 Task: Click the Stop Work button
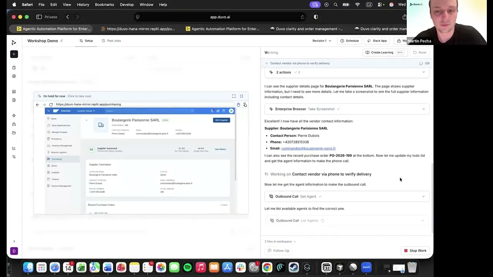415,250
